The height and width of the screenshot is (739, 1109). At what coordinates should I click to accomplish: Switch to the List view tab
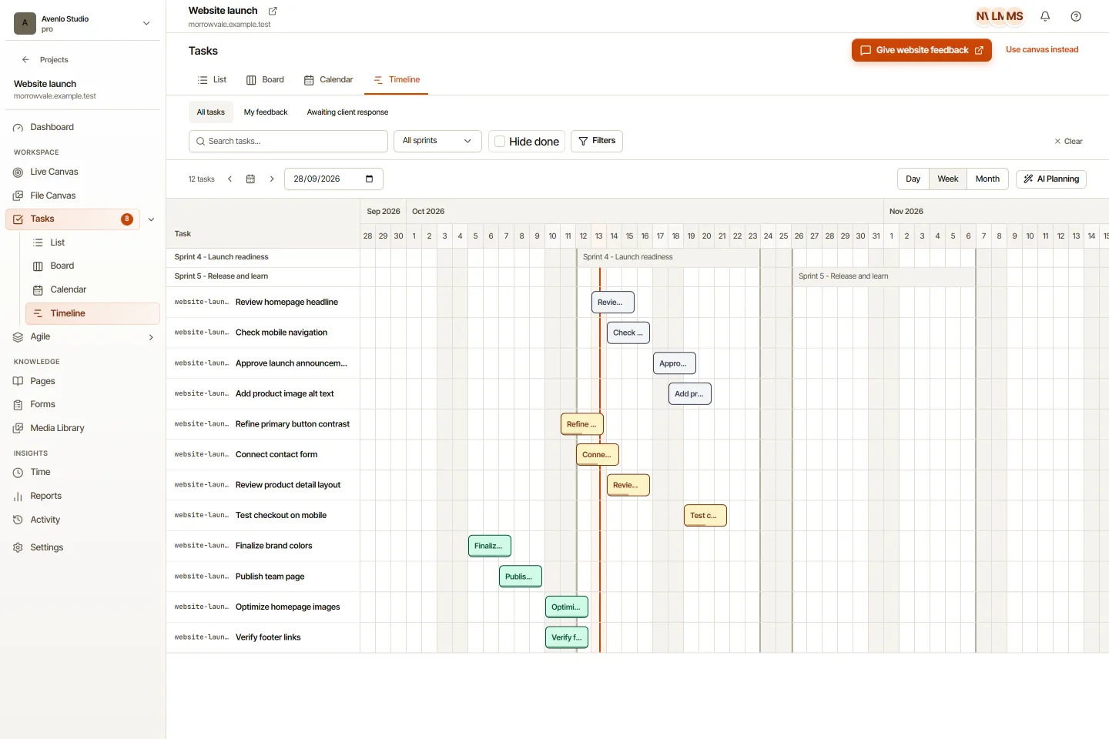coord(212,80)
